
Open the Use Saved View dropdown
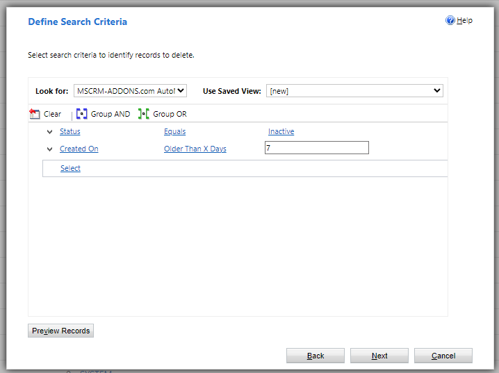click(x=354, y=91)
